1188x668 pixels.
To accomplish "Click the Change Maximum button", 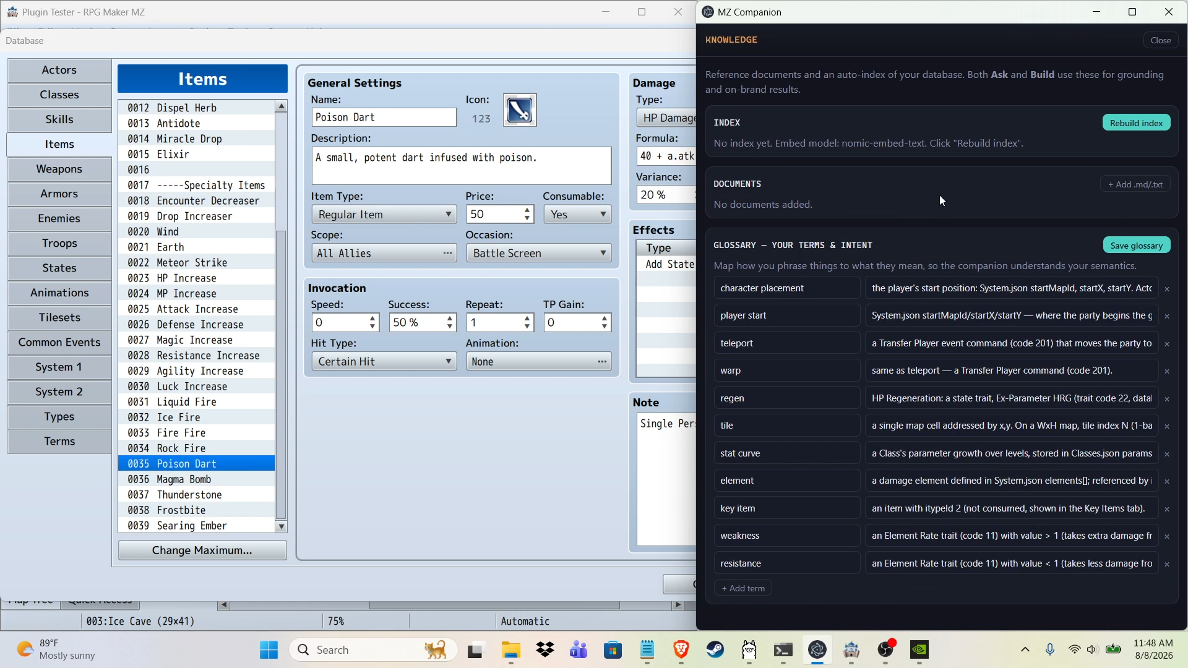I will click(x=202, y=550).
